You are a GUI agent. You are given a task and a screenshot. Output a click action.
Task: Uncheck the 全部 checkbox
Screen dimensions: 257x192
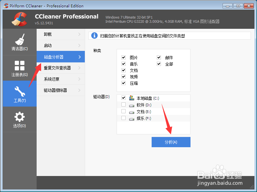[x=159, y=64]
